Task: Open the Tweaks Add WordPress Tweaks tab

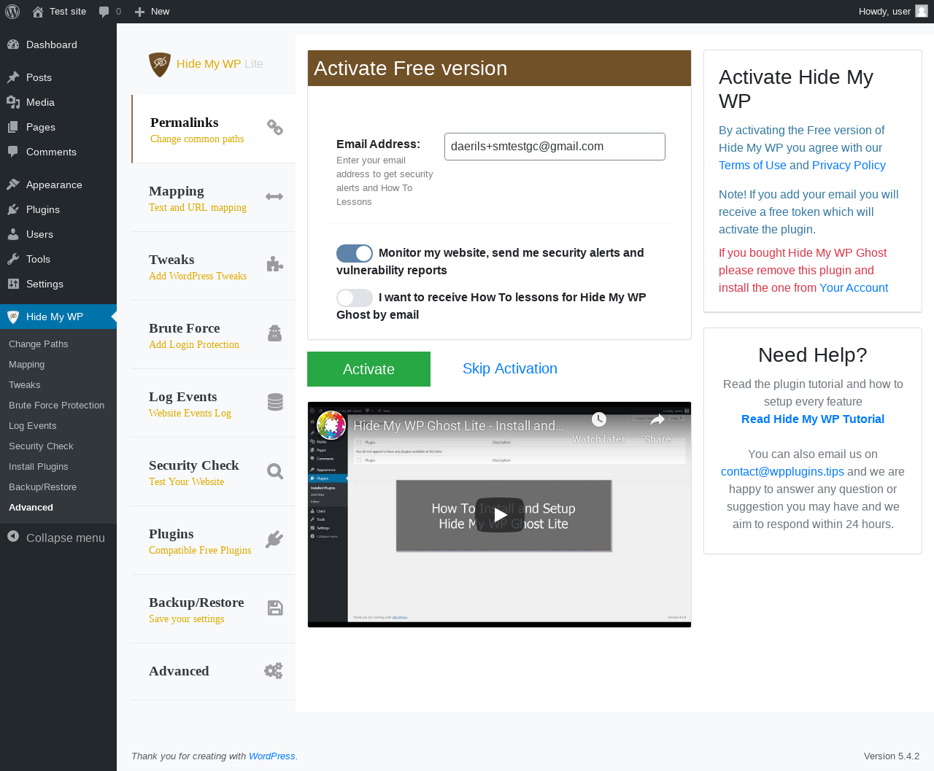Action: point(214,266)
